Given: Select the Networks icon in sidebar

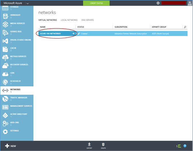Looking at the screenshot, I should [x=5, y=91].
